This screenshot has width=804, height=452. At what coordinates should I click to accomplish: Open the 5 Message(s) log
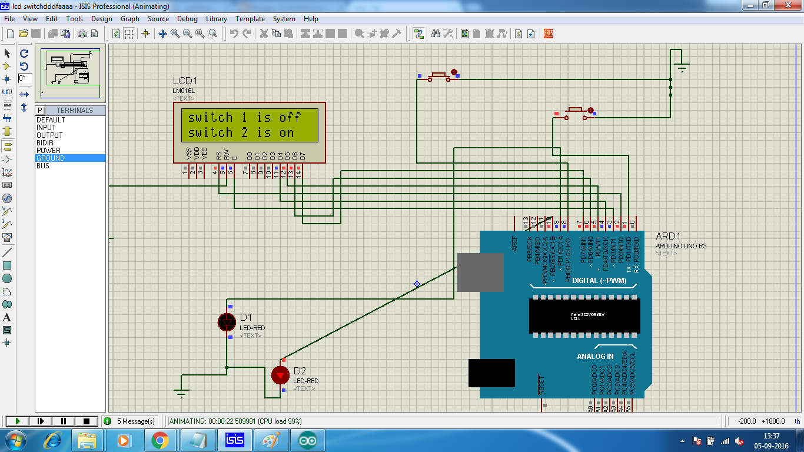coord(129,421)
